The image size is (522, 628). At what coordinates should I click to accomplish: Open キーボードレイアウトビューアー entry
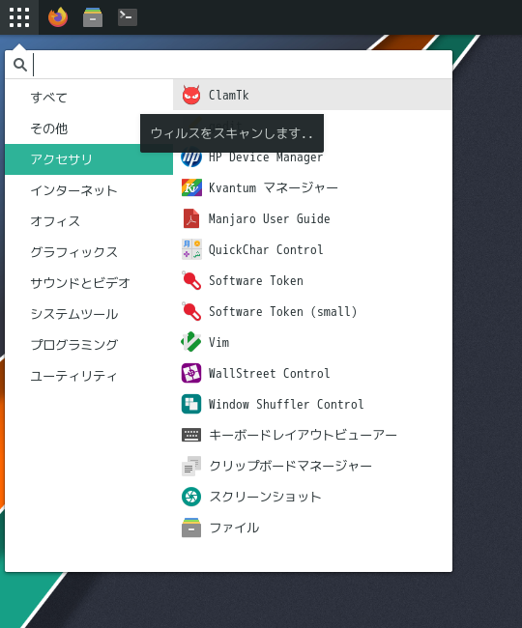tap(312, 435)
